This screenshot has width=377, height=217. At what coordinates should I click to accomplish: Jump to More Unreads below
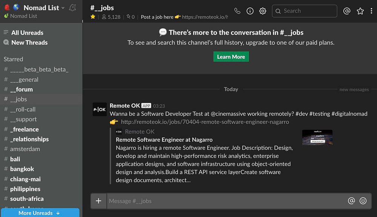click(x=40, y=213)
